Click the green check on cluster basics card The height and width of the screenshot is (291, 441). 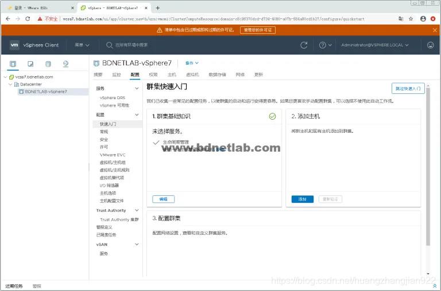coord(272,116)
